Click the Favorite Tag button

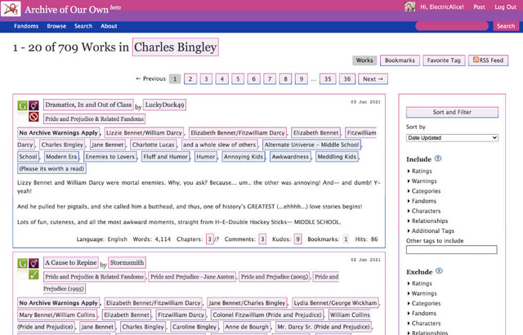(444, 60)
